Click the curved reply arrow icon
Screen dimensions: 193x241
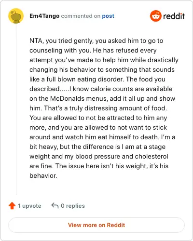[x=55, y=205]
